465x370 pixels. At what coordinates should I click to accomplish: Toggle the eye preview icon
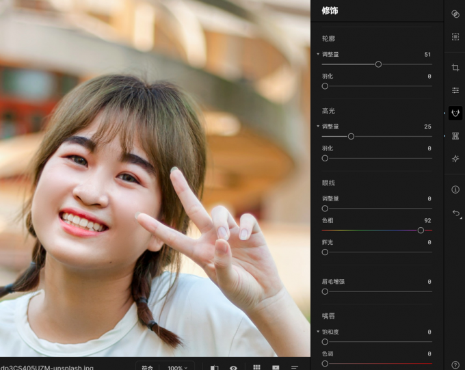point(233,368)
